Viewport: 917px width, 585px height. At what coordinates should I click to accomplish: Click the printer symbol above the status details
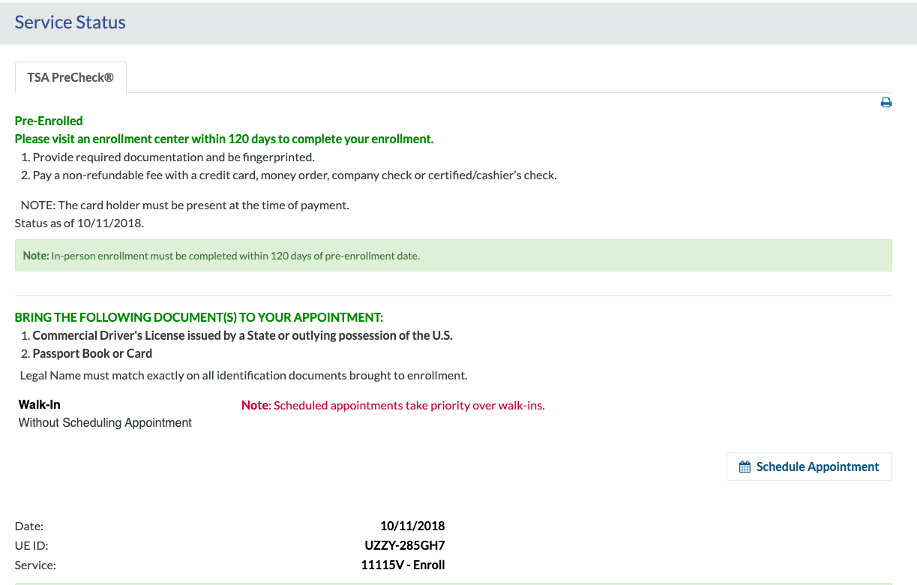tap(886, 102)
